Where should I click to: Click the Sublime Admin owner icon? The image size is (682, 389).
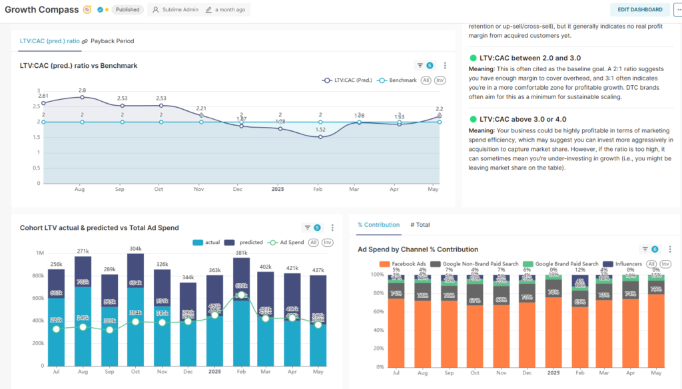(156, 10)
